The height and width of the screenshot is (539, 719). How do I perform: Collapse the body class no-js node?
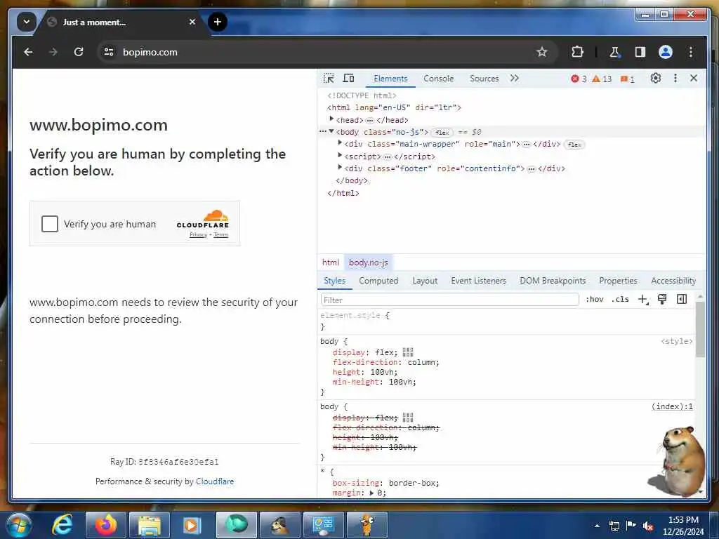tap(331, 131)
